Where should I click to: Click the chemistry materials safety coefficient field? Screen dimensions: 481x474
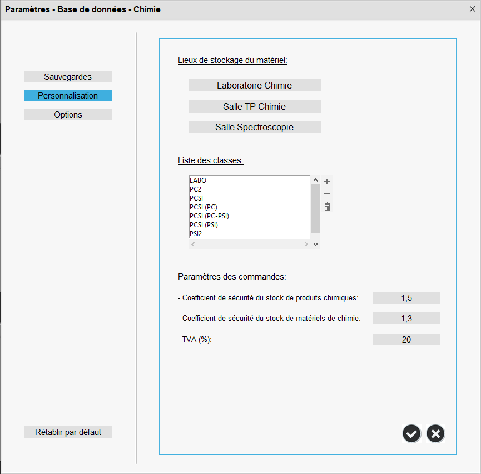click(406, 319)
